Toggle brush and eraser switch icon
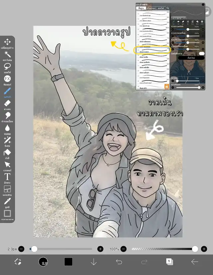The width and height of the screenshot is (213, 275). [18, 262]
